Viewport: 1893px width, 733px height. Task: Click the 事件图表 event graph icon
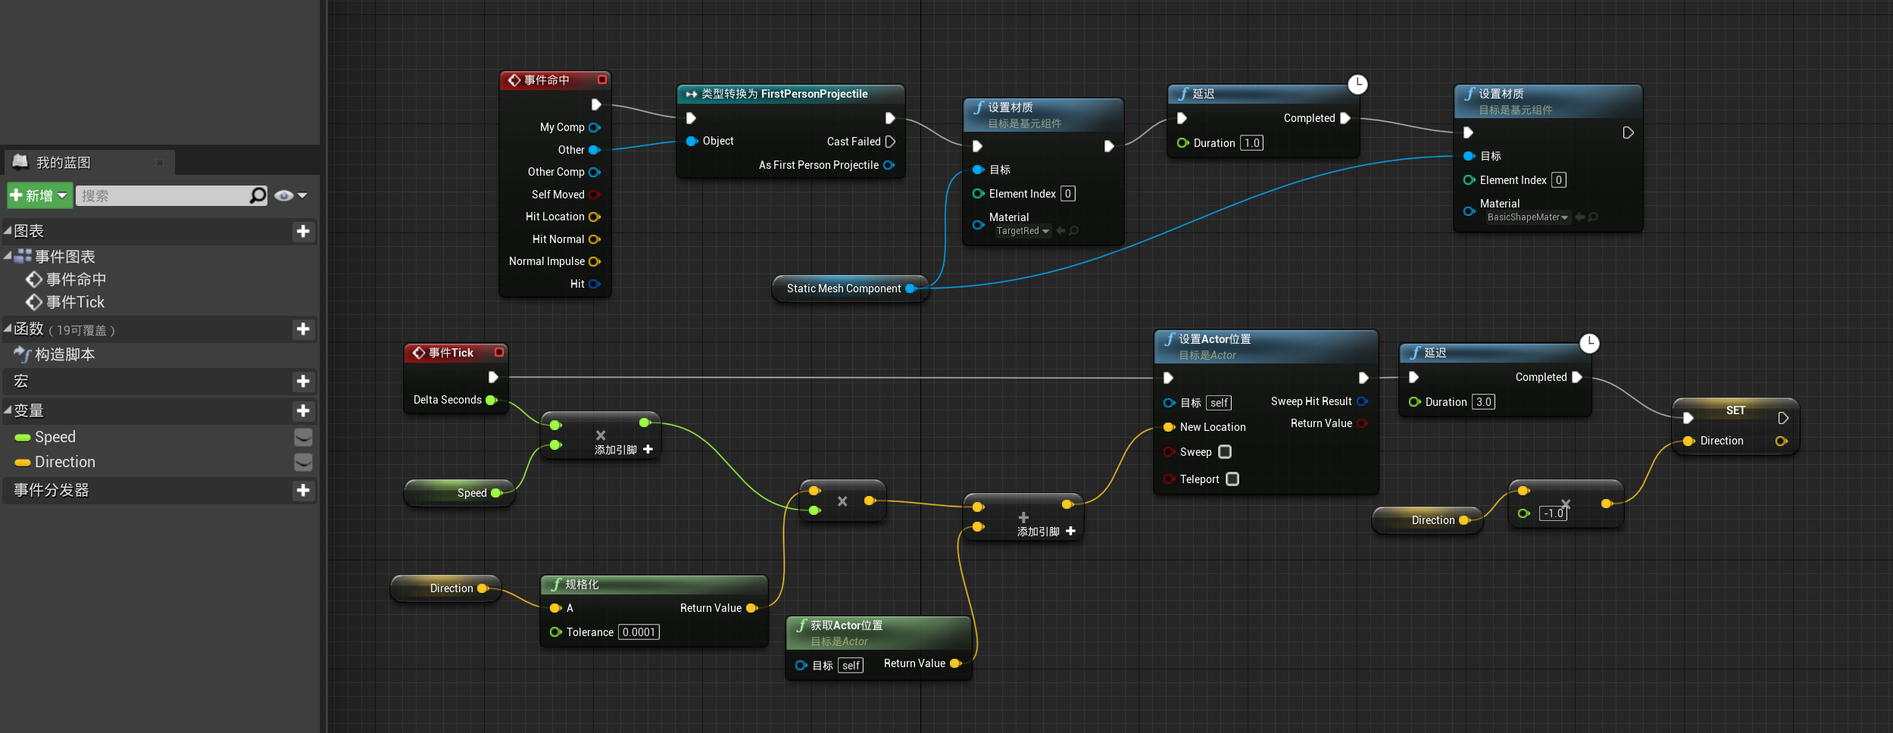click(23, 257)
